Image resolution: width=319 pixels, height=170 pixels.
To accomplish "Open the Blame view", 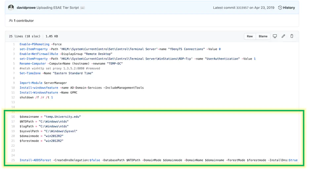I will [263, 36].
